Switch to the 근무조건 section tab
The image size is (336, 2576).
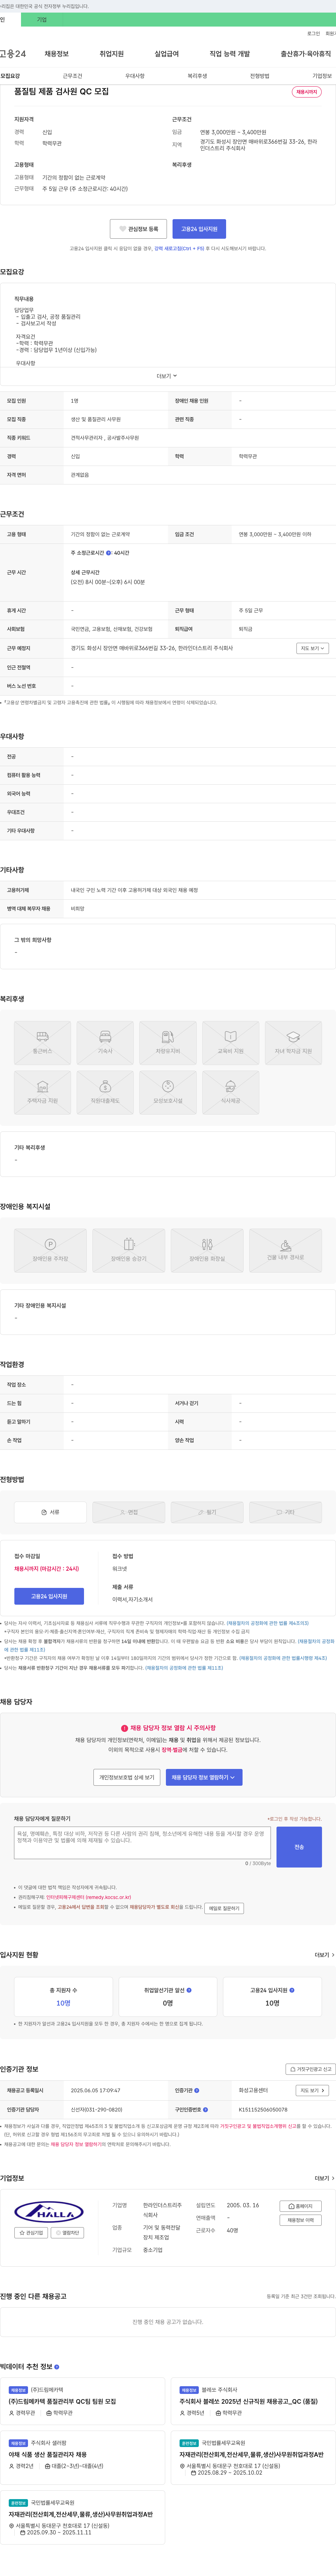point(72,76)
